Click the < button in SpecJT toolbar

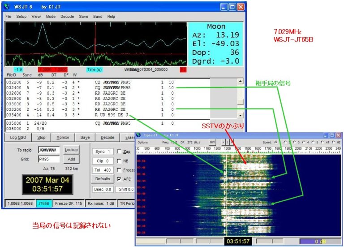[x=224, y=142]
